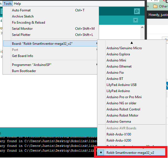Choose Arduino Gemma board

coord(132,121)
